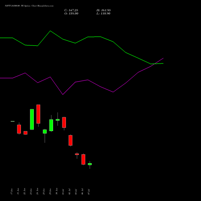201x201 pixels.
Task: Click the NIFTY PE Option chart title
Action: [x=29, y=6]
